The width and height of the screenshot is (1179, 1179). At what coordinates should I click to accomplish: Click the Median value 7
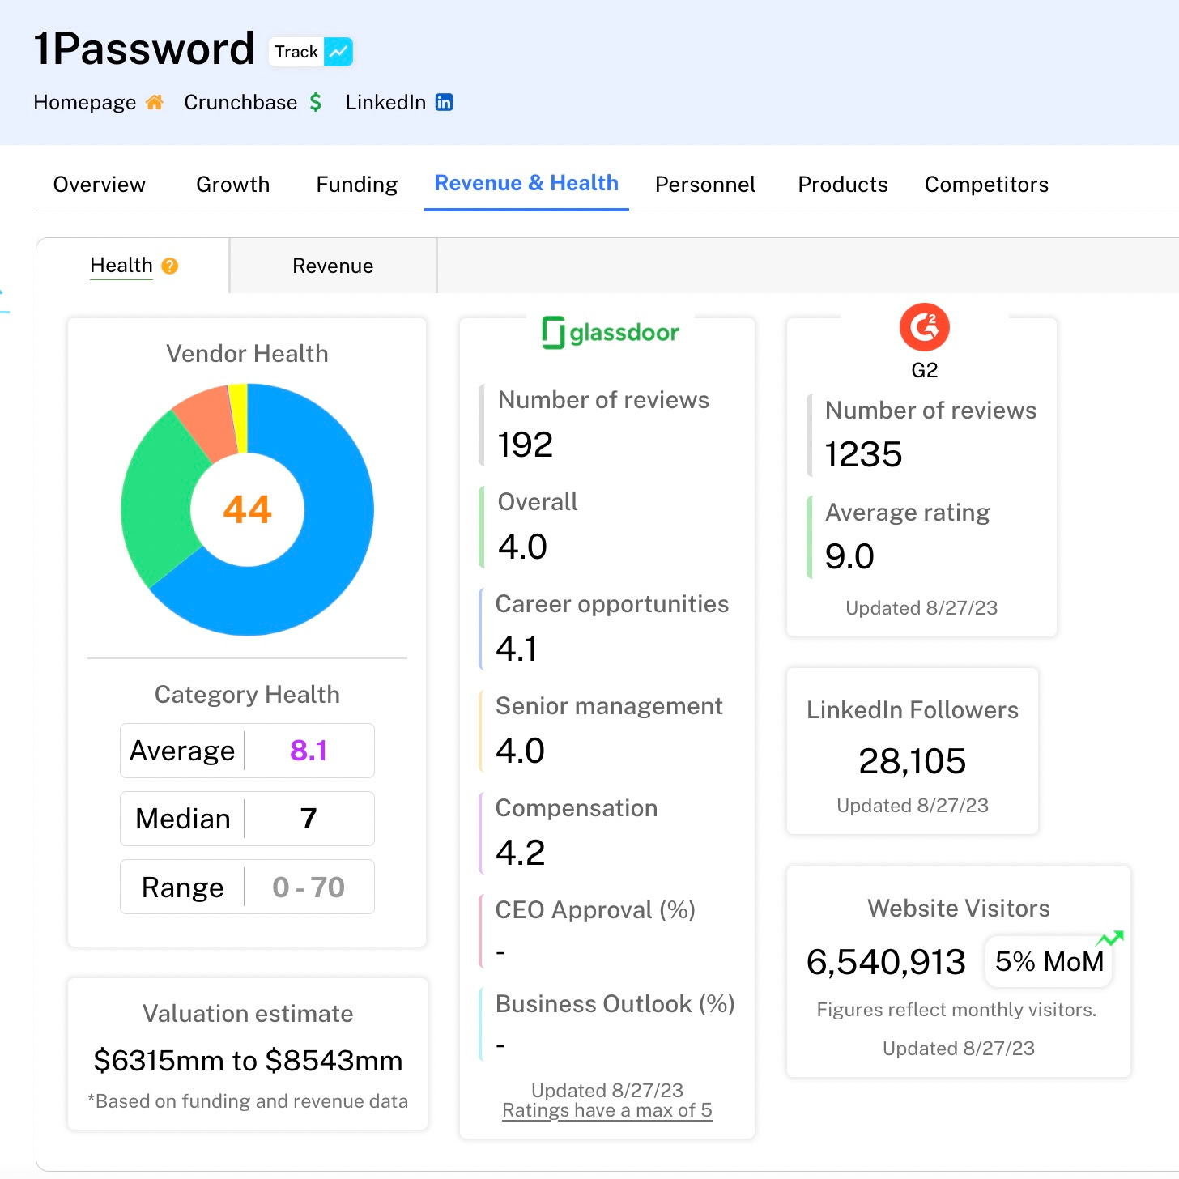click(x=309, y=819)
